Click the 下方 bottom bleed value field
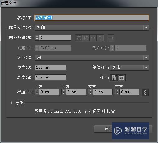Screen dimensions: 158x143 (x=76, y=92)
